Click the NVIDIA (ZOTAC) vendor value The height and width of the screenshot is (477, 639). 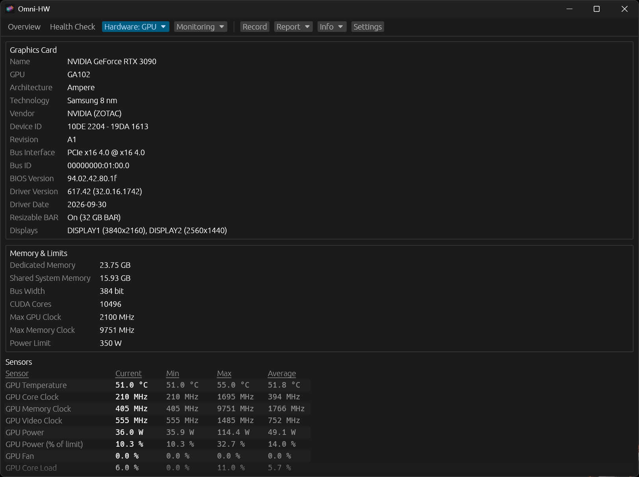click(x=95, y=113)
